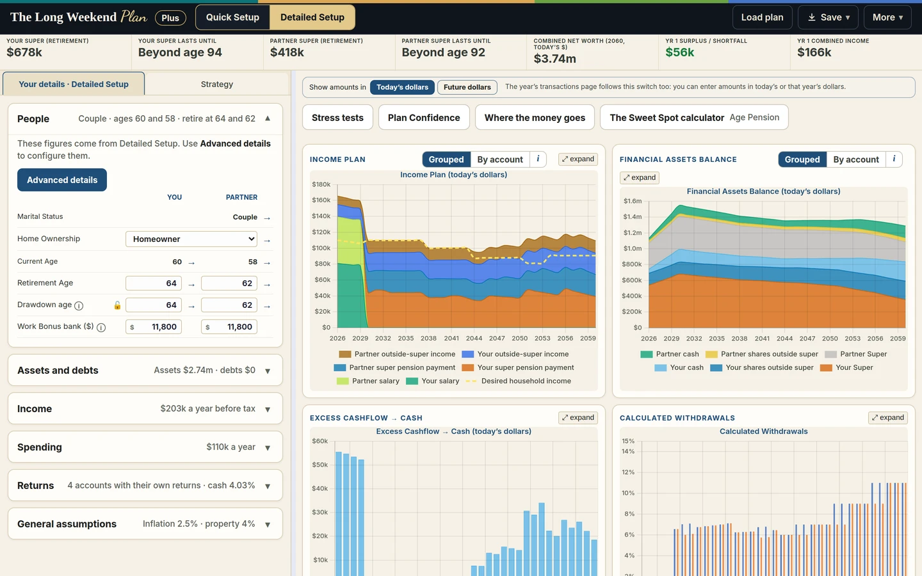922x576 pixels.
Task: Click your Drawdown age input field
Action: pyautogui.click(x=154, y=305)
